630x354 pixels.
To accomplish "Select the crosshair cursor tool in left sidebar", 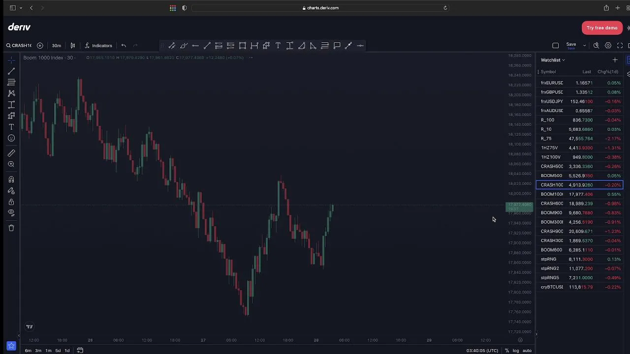I will pos(11,60).
